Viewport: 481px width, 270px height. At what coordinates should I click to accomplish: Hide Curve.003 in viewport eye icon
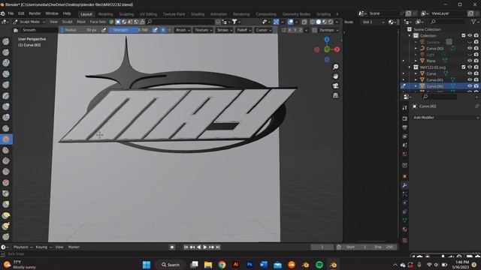point(470,48)
